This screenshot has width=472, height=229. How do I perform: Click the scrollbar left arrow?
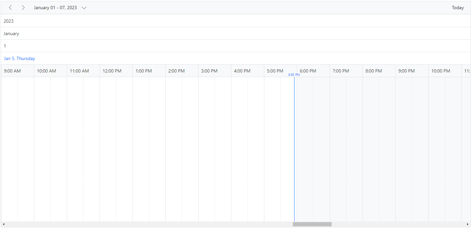[4, 224]
